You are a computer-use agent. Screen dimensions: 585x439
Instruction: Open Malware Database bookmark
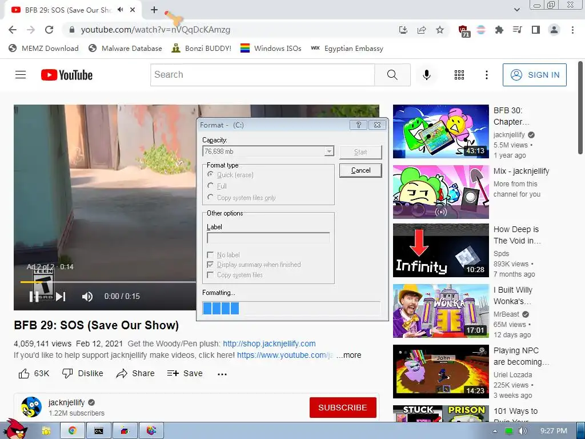(x=125, y=48)
